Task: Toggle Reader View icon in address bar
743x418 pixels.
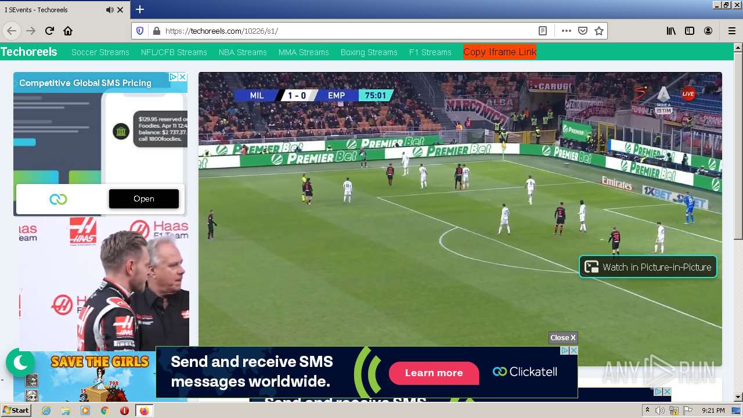Action: tap(542, 31)
